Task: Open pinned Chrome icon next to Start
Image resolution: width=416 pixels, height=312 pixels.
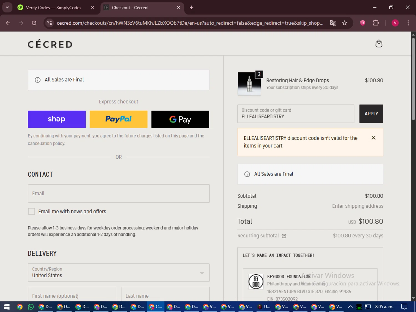Action: (19, 307)
